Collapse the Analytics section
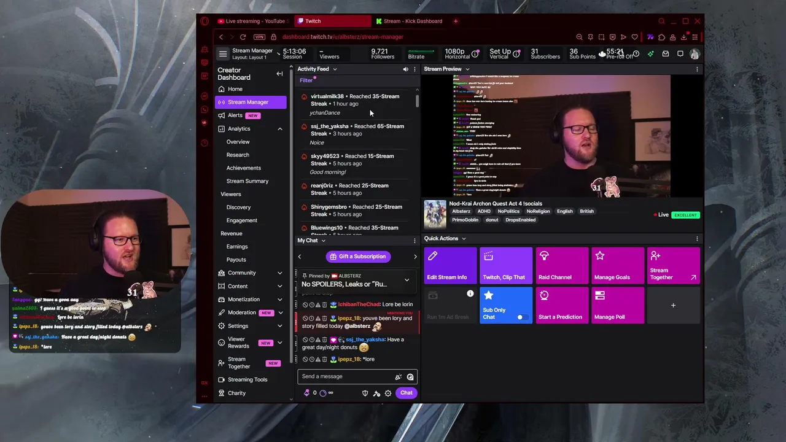The height and width of the screenshot is (442, 786). (x=279, y=129)
